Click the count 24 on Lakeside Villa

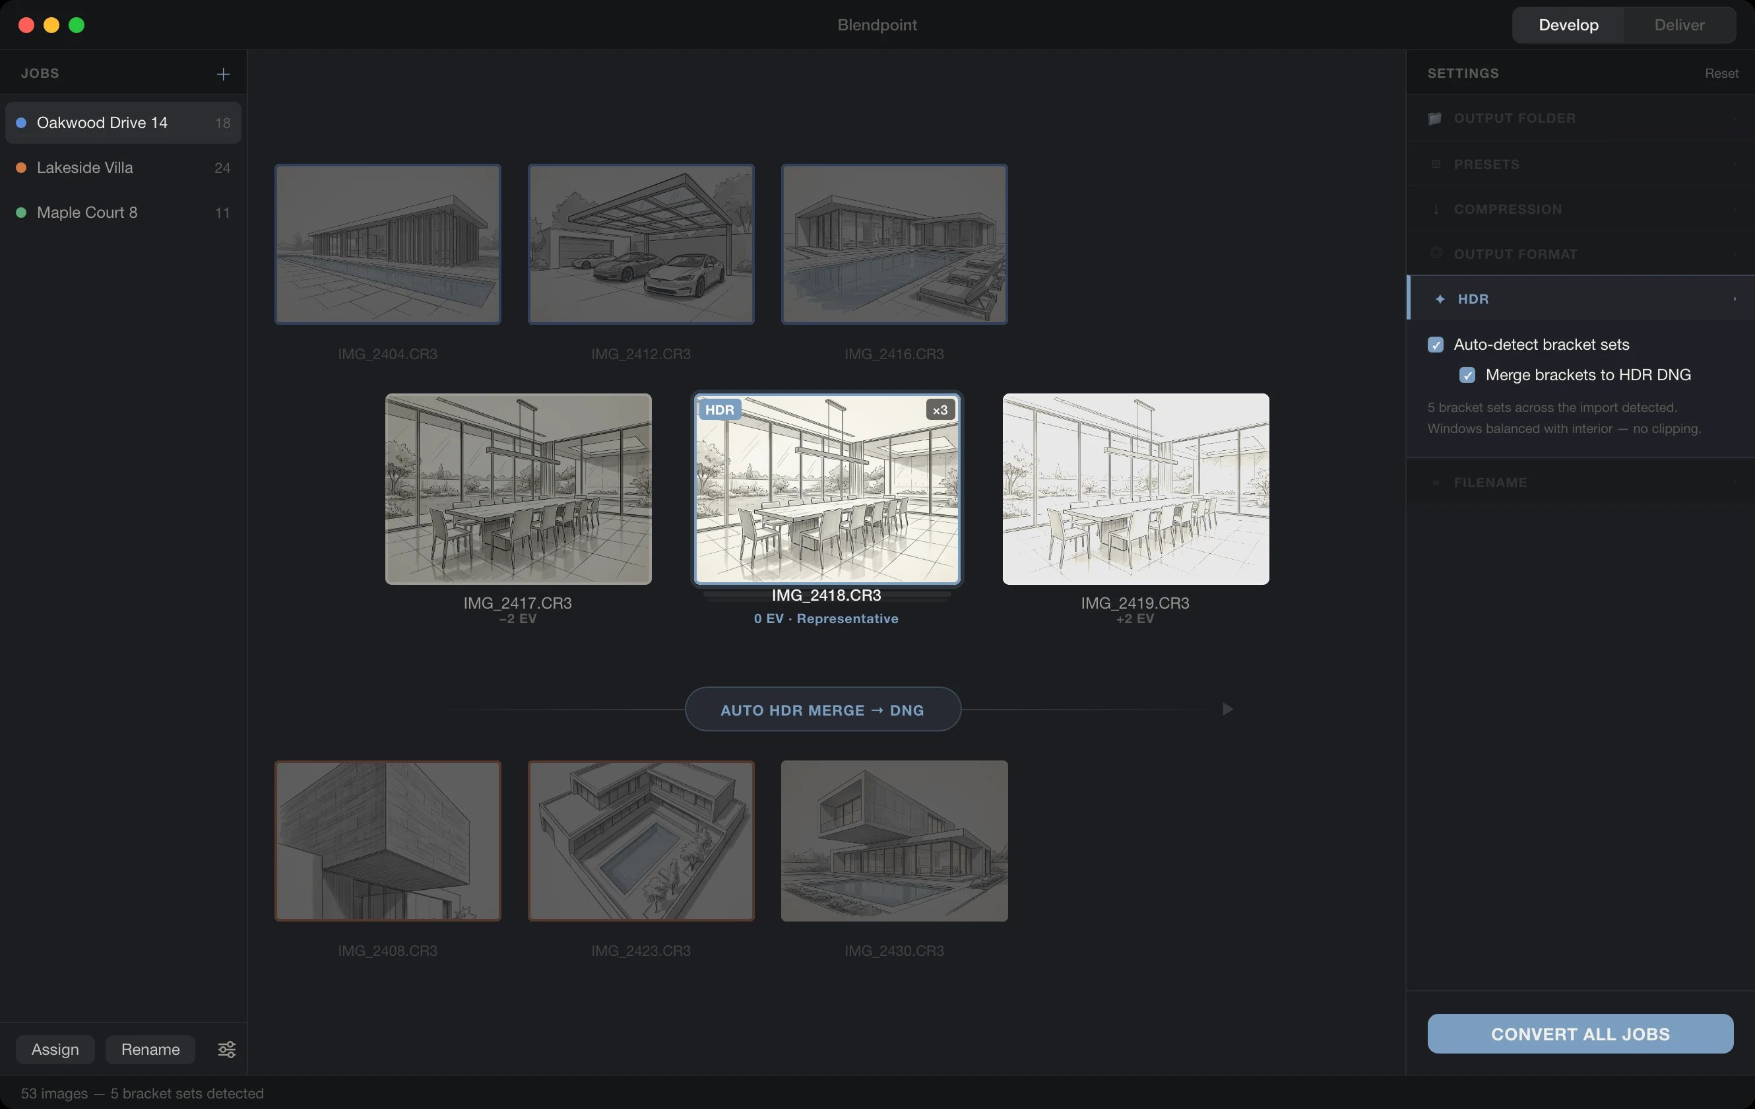point(222,168)
